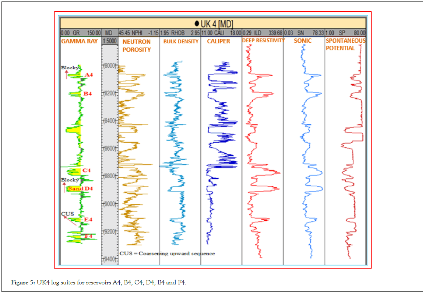The height and width of the screenshot is (294, 425).
Task: Open the 1:5000 depth scale box
Action: (109, 41)
